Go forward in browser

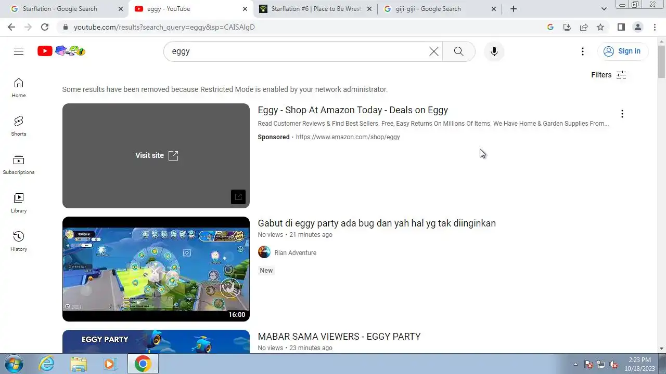point(28,27)
